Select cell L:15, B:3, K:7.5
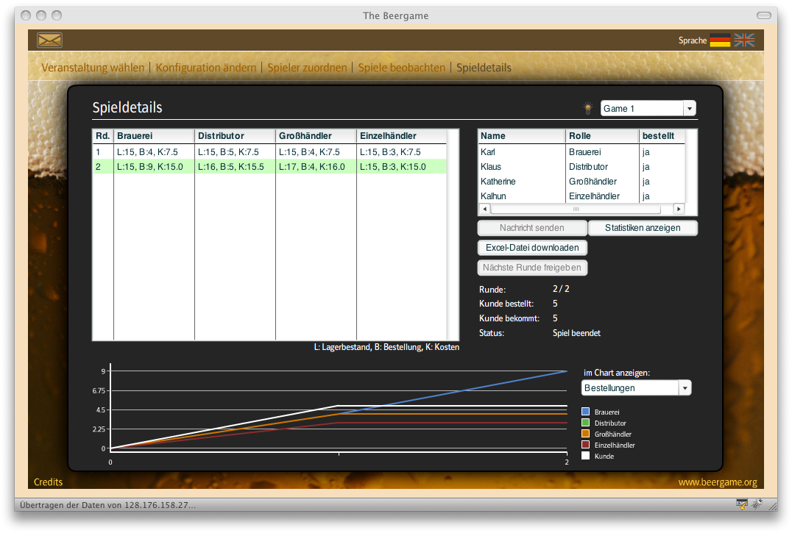Image resolution: width=792 pixels, height=533 pixels. click(402, 151)
